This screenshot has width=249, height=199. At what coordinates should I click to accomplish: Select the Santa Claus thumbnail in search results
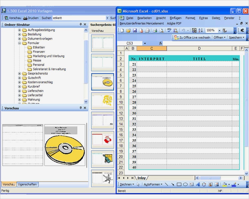[103, 140]
